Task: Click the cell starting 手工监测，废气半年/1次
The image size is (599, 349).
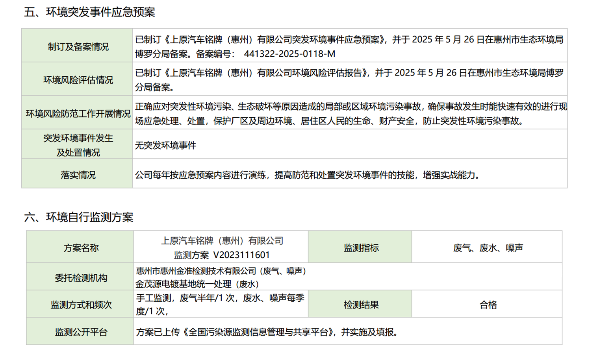Action: tap(221, 304)
